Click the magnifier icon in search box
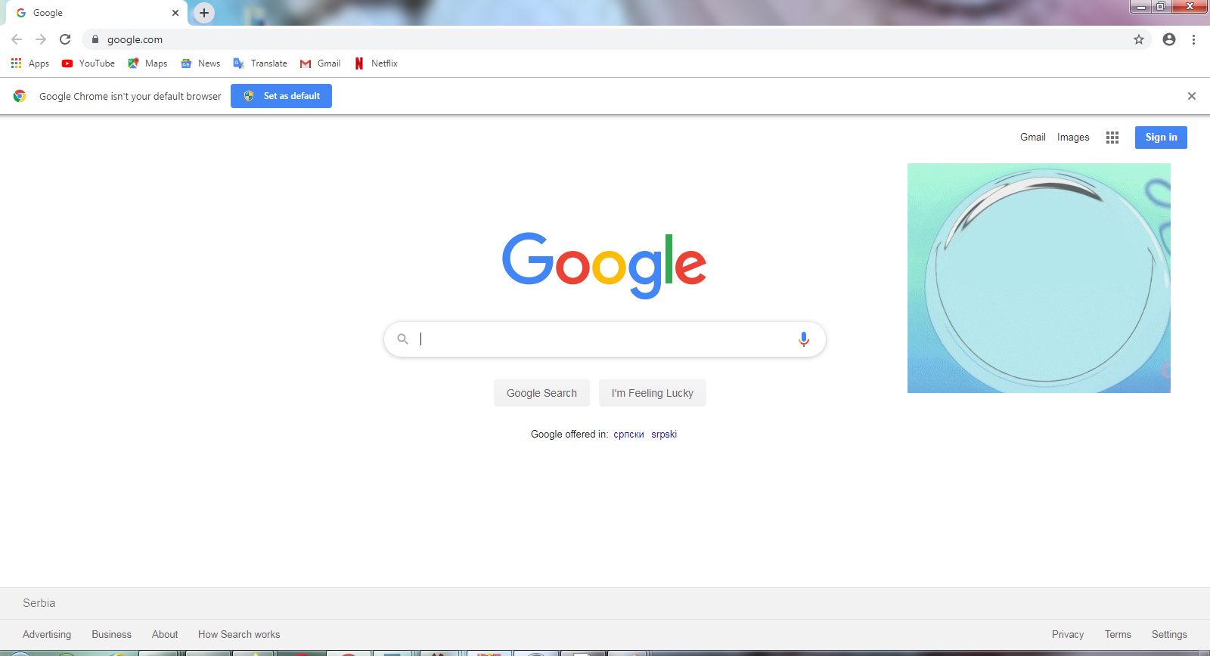Image resolution: width=1210 pixels, height=656 pixels. point(403,339)
